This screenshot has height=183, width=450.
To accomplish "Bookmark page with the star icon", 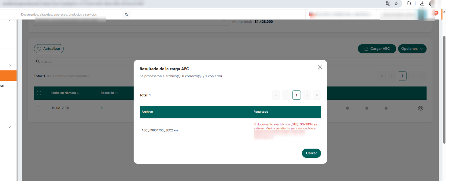I will pyautogui.click(x=396, y=3).
